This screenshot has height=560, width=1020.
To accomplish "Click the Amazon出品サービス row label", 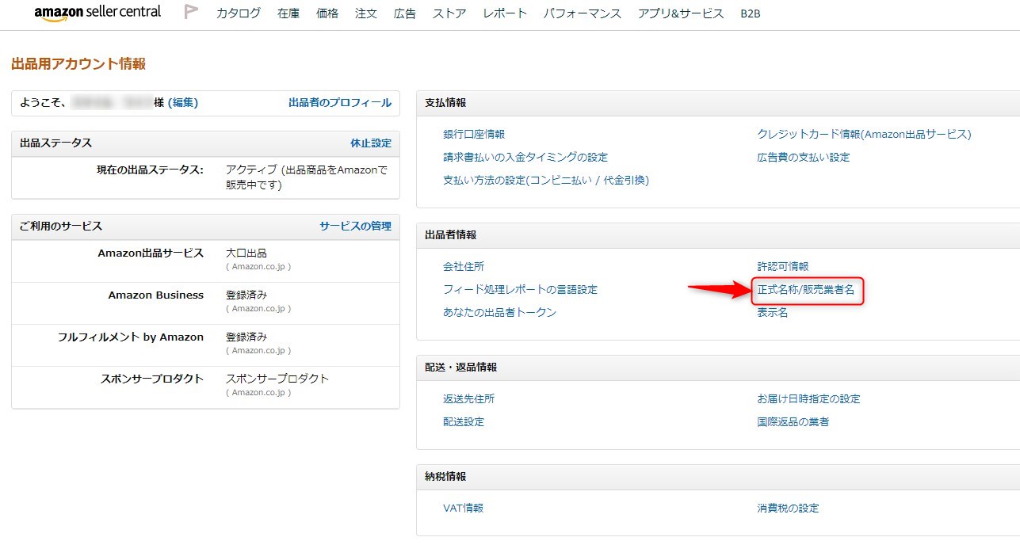I will pyautogui.click(x=151, y=253).
